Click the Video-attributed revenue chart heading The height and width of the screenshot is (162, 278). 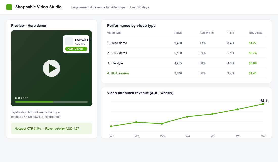point(140,93)
